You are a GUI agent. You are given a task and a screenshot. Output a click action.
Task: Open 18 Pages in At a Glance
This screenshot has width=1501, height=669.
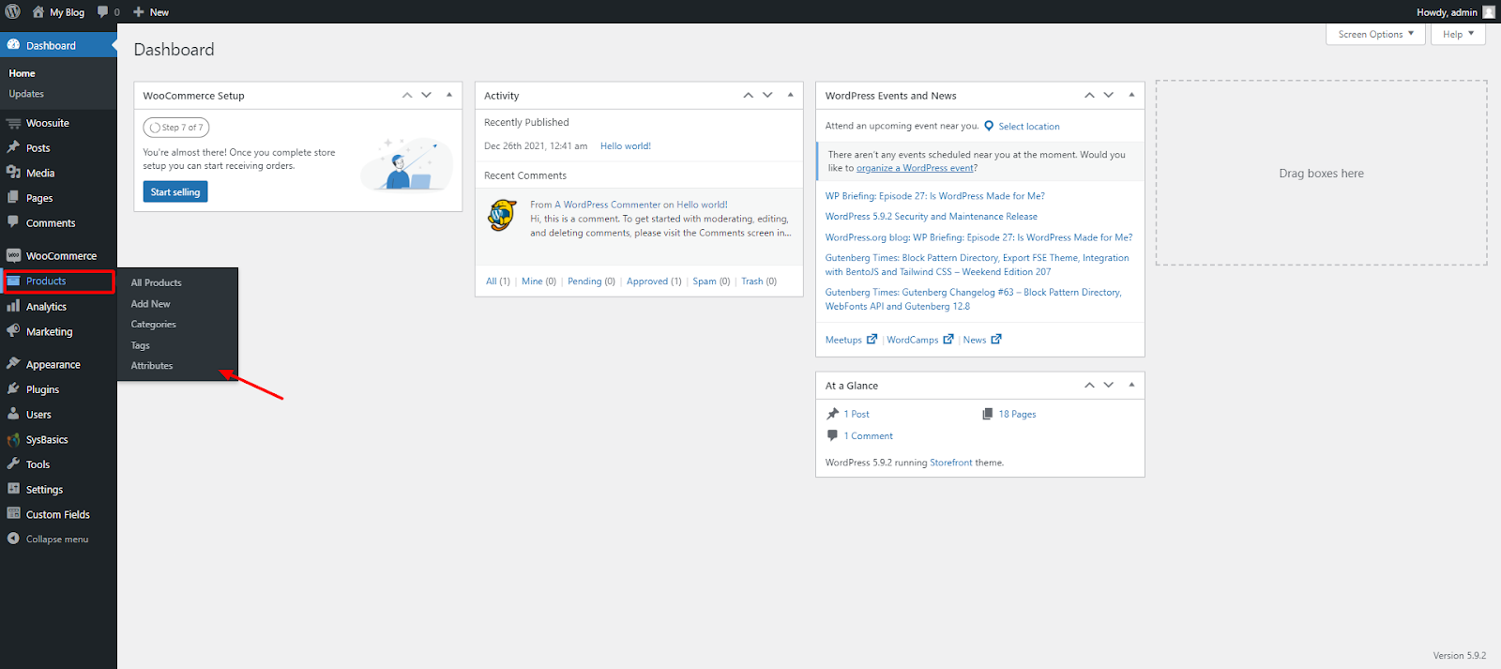click(x=1017, y=414)
